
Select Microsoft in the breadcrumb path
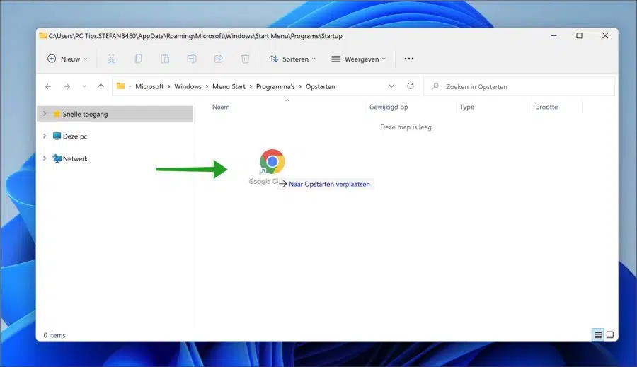[149, 86]
